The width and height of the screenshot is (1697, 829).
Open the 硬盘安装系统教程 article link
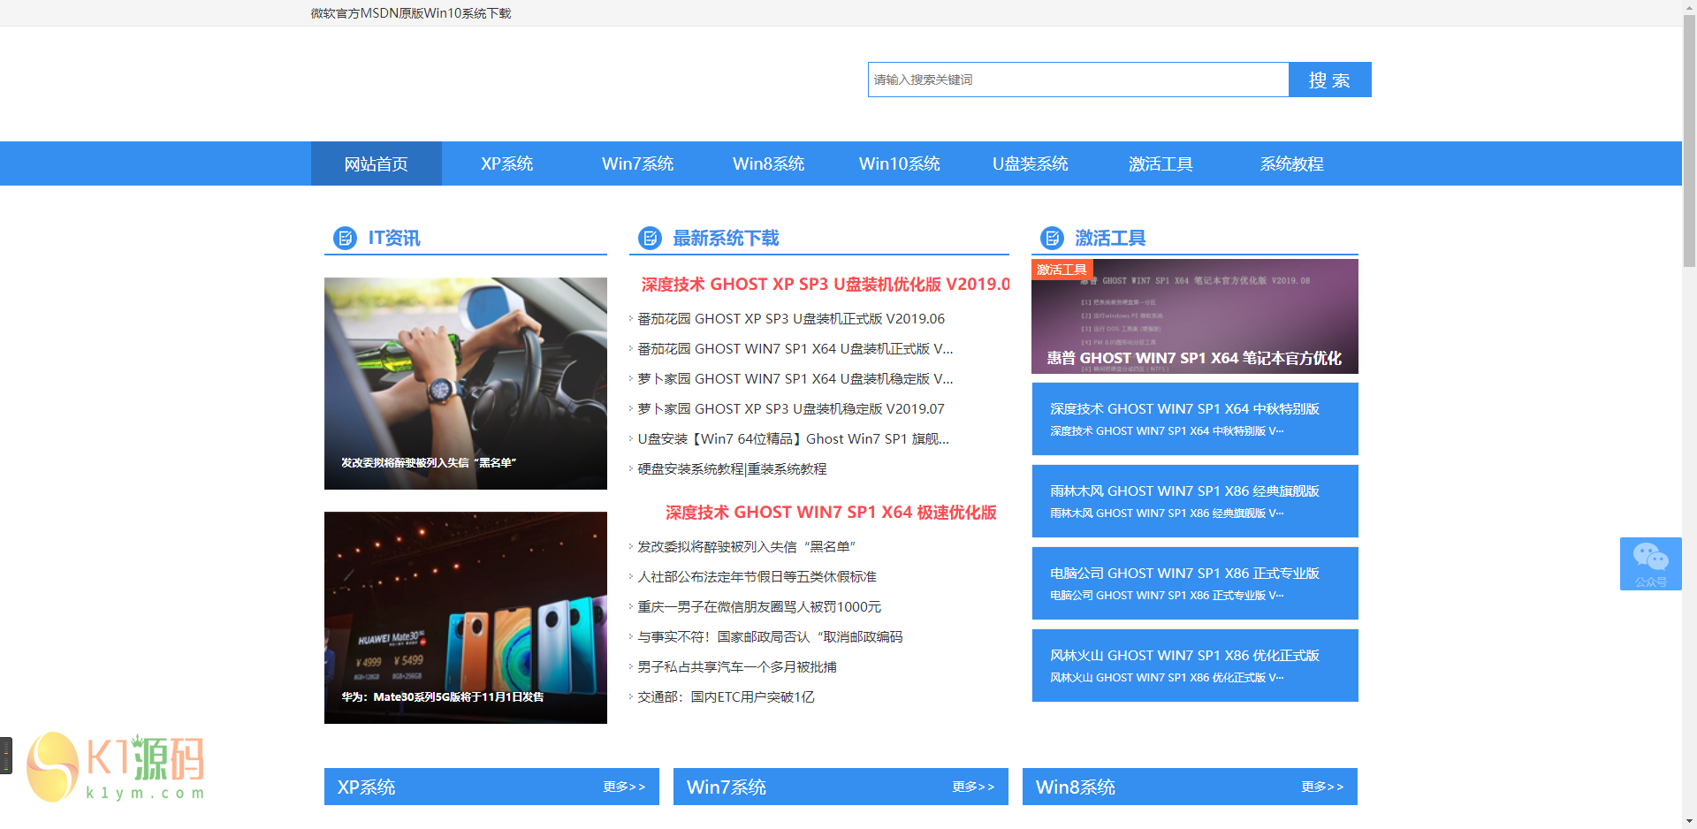click(x=732, y=469)
